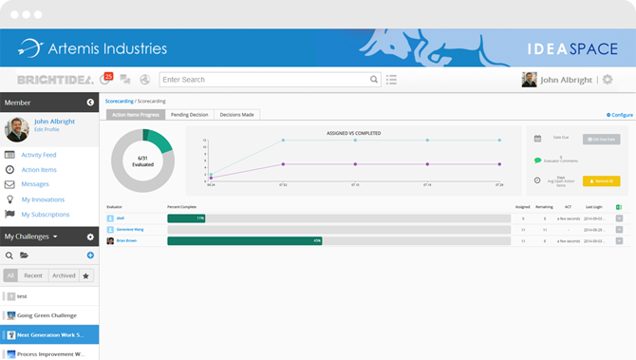Screen dimensions: 636x360
Task: Open the chat bubbles icon in toolbar
Action: pyautogui.click(x=125, y=80)
